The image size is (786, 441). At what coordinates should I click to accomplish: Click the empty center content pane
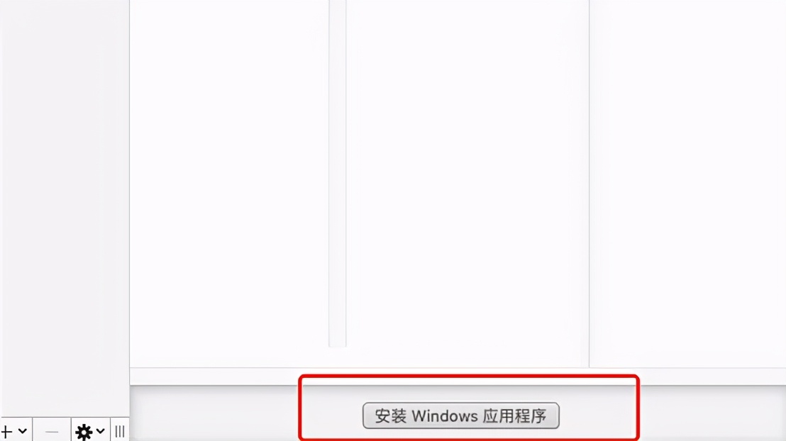(467, 183)
